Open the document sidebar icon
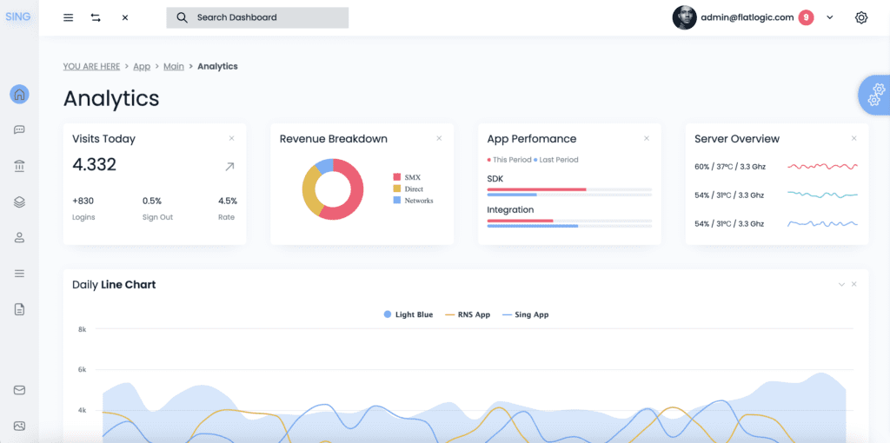 pos(19,309)
